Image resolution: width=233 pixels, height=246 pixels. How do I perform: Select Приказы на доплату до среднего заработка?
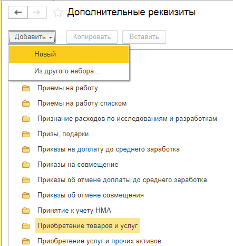(x=109, y=149)
